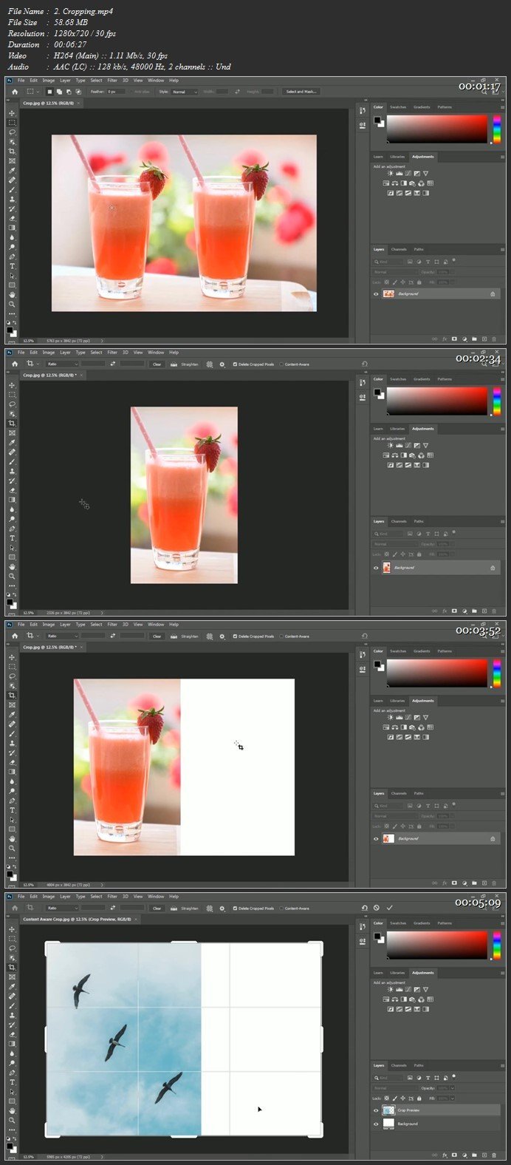Open the Ratio preset dropdown in 00:05:09 frame
This screenshot has width=511, height=1165.
click(x=62, y=908)
